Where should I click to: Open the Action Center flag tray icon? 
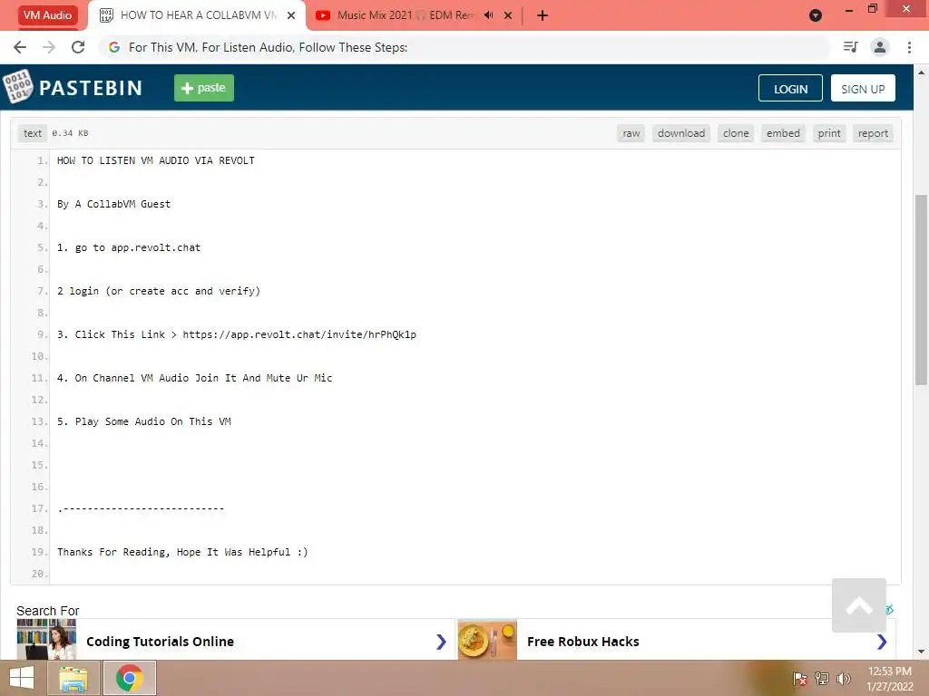pos(799,679)
